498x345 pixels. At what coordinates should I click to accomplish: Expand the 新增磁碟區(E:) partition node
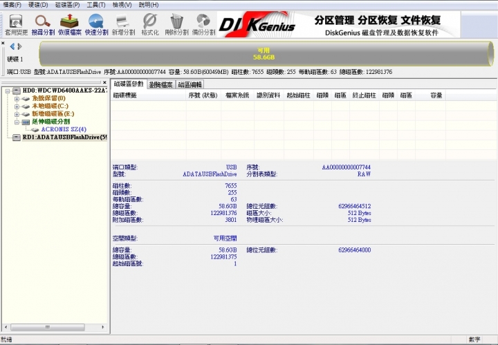17,114
